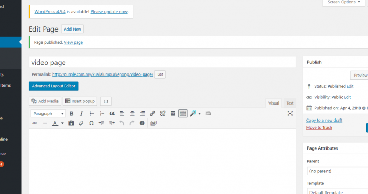
Task: Open the Parent page dropdown
Action: pyautogui.click(x=338, y=171)
